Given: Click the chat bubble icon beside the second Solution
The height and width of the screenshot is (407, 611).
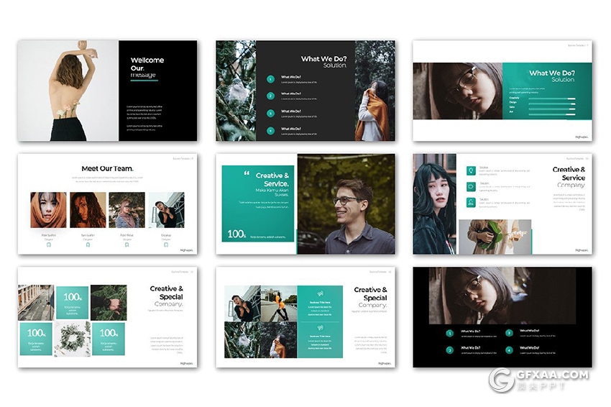Looking at the screenshot, I should (471, 187).
